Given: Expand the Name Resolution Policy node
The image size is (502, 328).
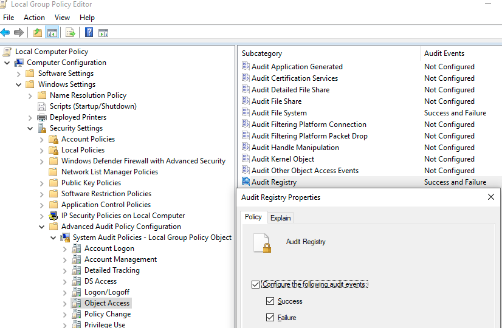Looking at the screenshot, I should point(30,96).
